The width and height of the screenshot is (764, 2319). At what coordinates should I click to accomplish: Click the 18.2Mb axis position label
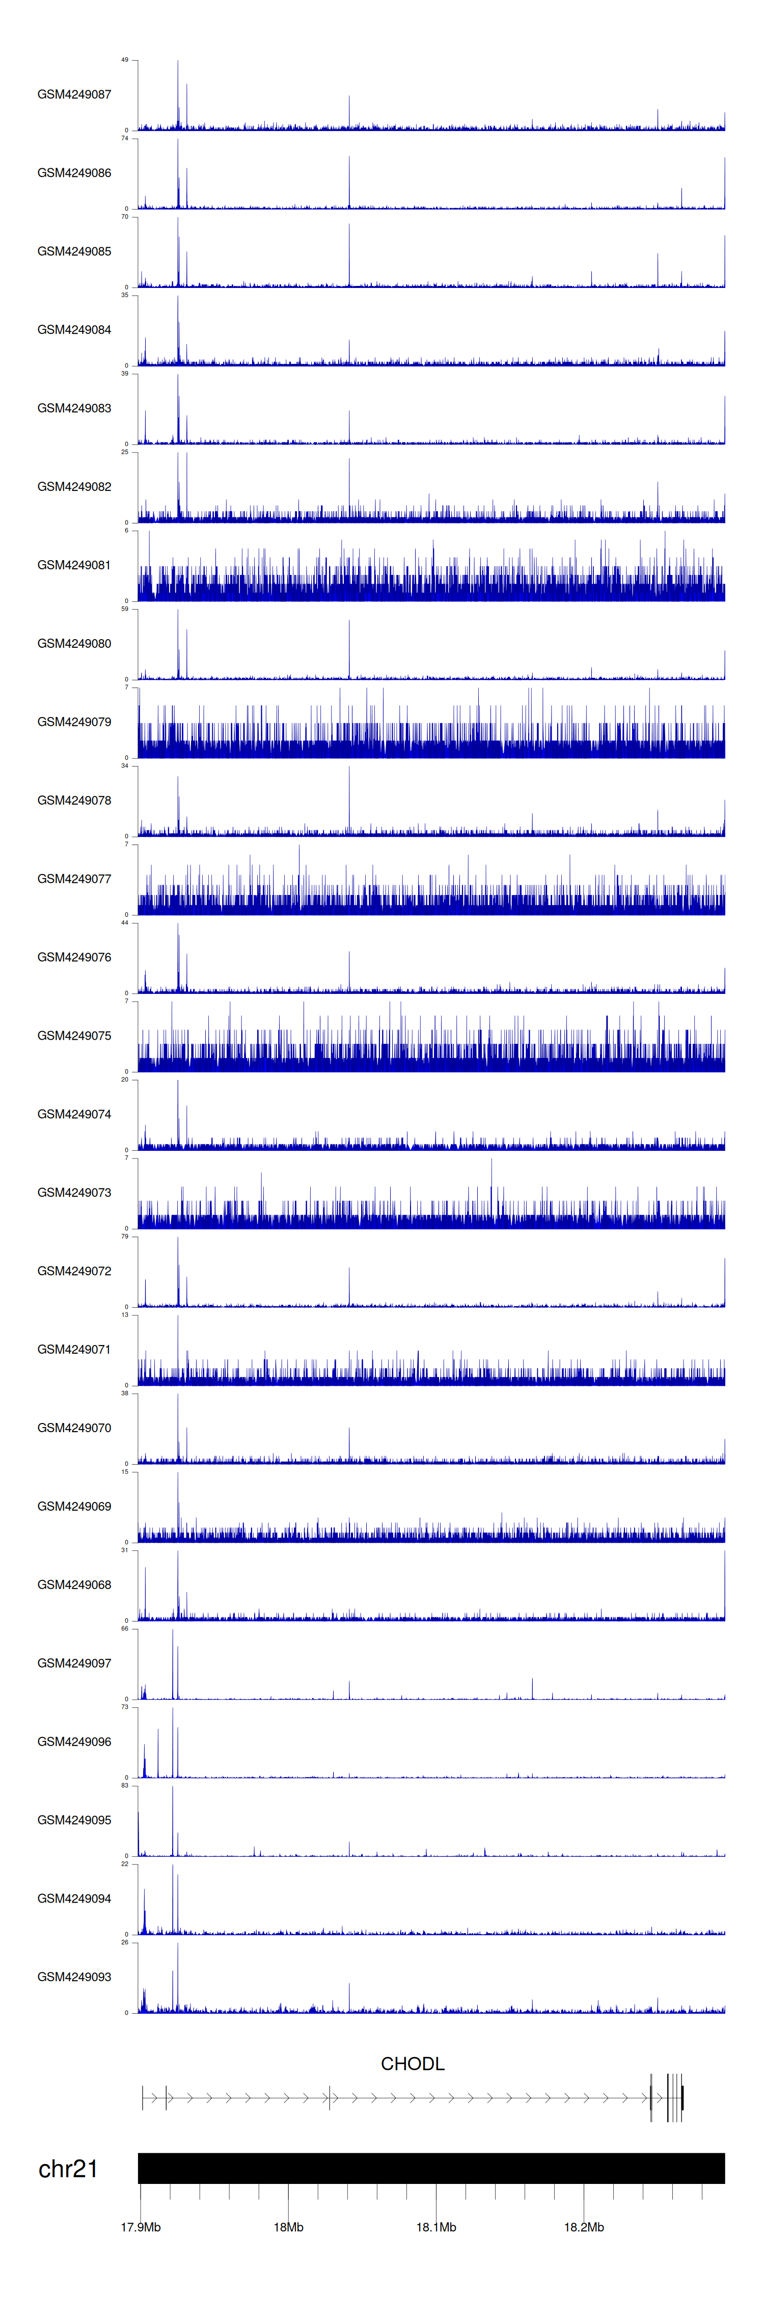(x=584, y=2227)
